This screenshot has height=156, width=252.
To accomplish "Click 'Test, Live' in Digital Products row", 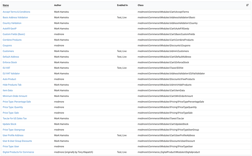I will (x=122, y=152).
